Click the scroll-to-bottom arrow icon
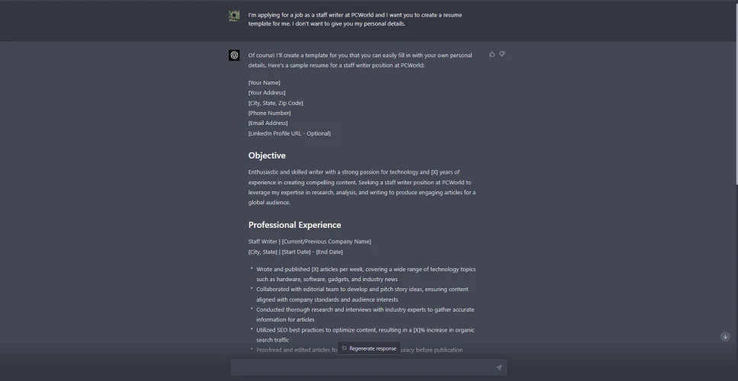Image resolution: width=738 pixels, height=381 pixels. (x=725, y=336)
